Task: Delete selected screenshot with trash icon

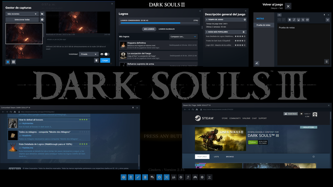Action: coord(96,60)
